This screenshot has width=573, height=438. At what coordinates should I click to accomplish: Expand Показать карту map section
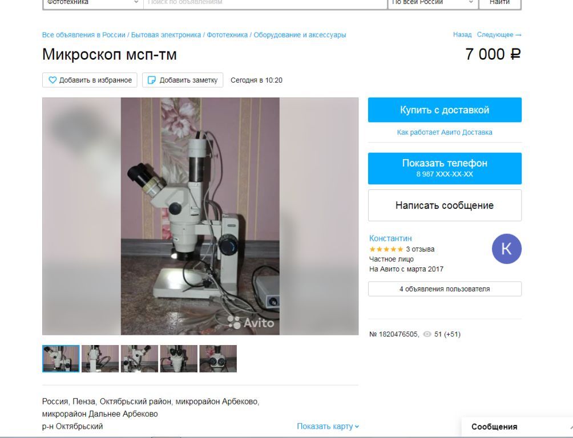coord(328,426)
